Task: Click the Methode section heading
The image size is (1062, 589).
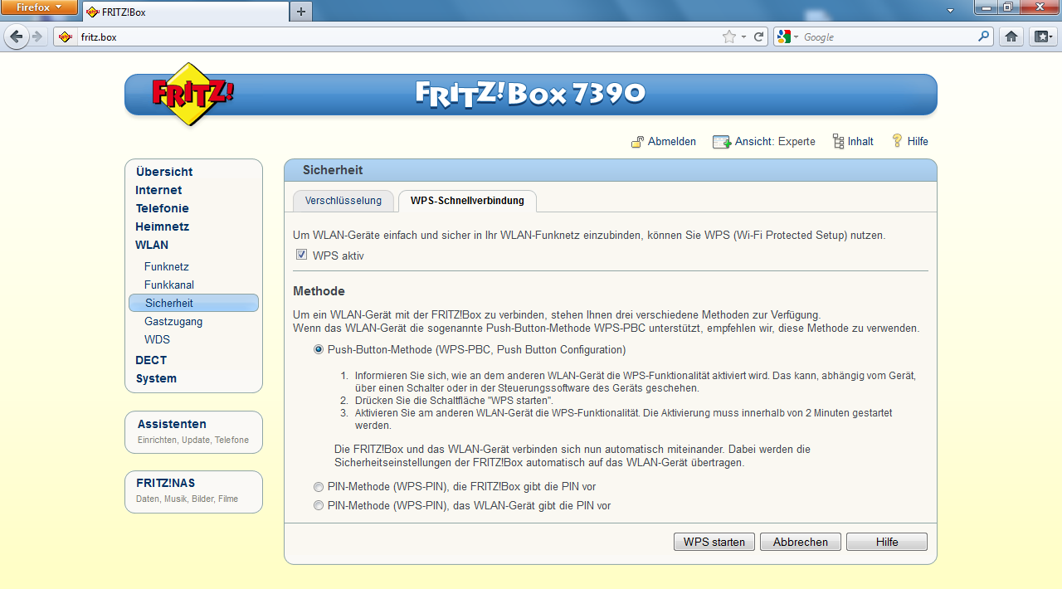Action: (319, 291)
